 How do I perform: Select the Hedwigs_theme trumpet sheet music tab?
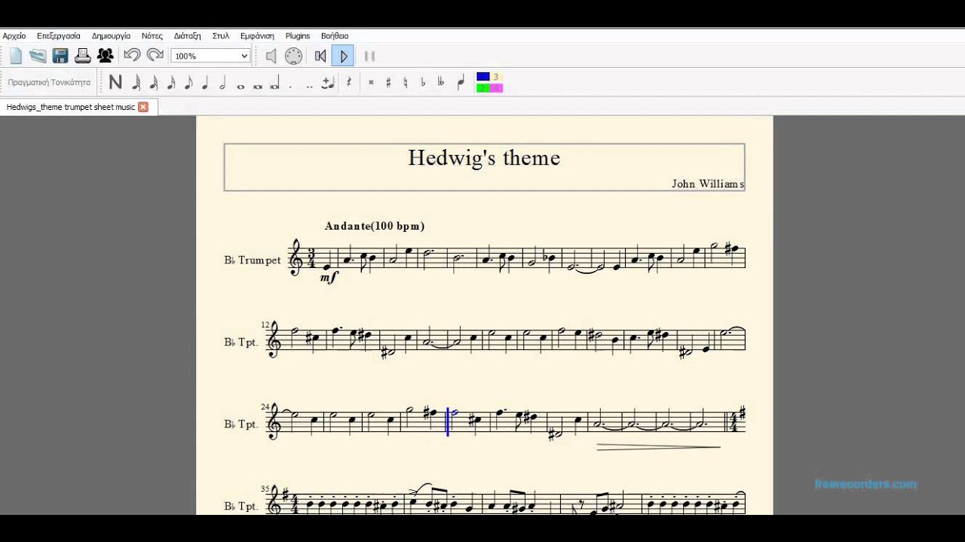71,107
